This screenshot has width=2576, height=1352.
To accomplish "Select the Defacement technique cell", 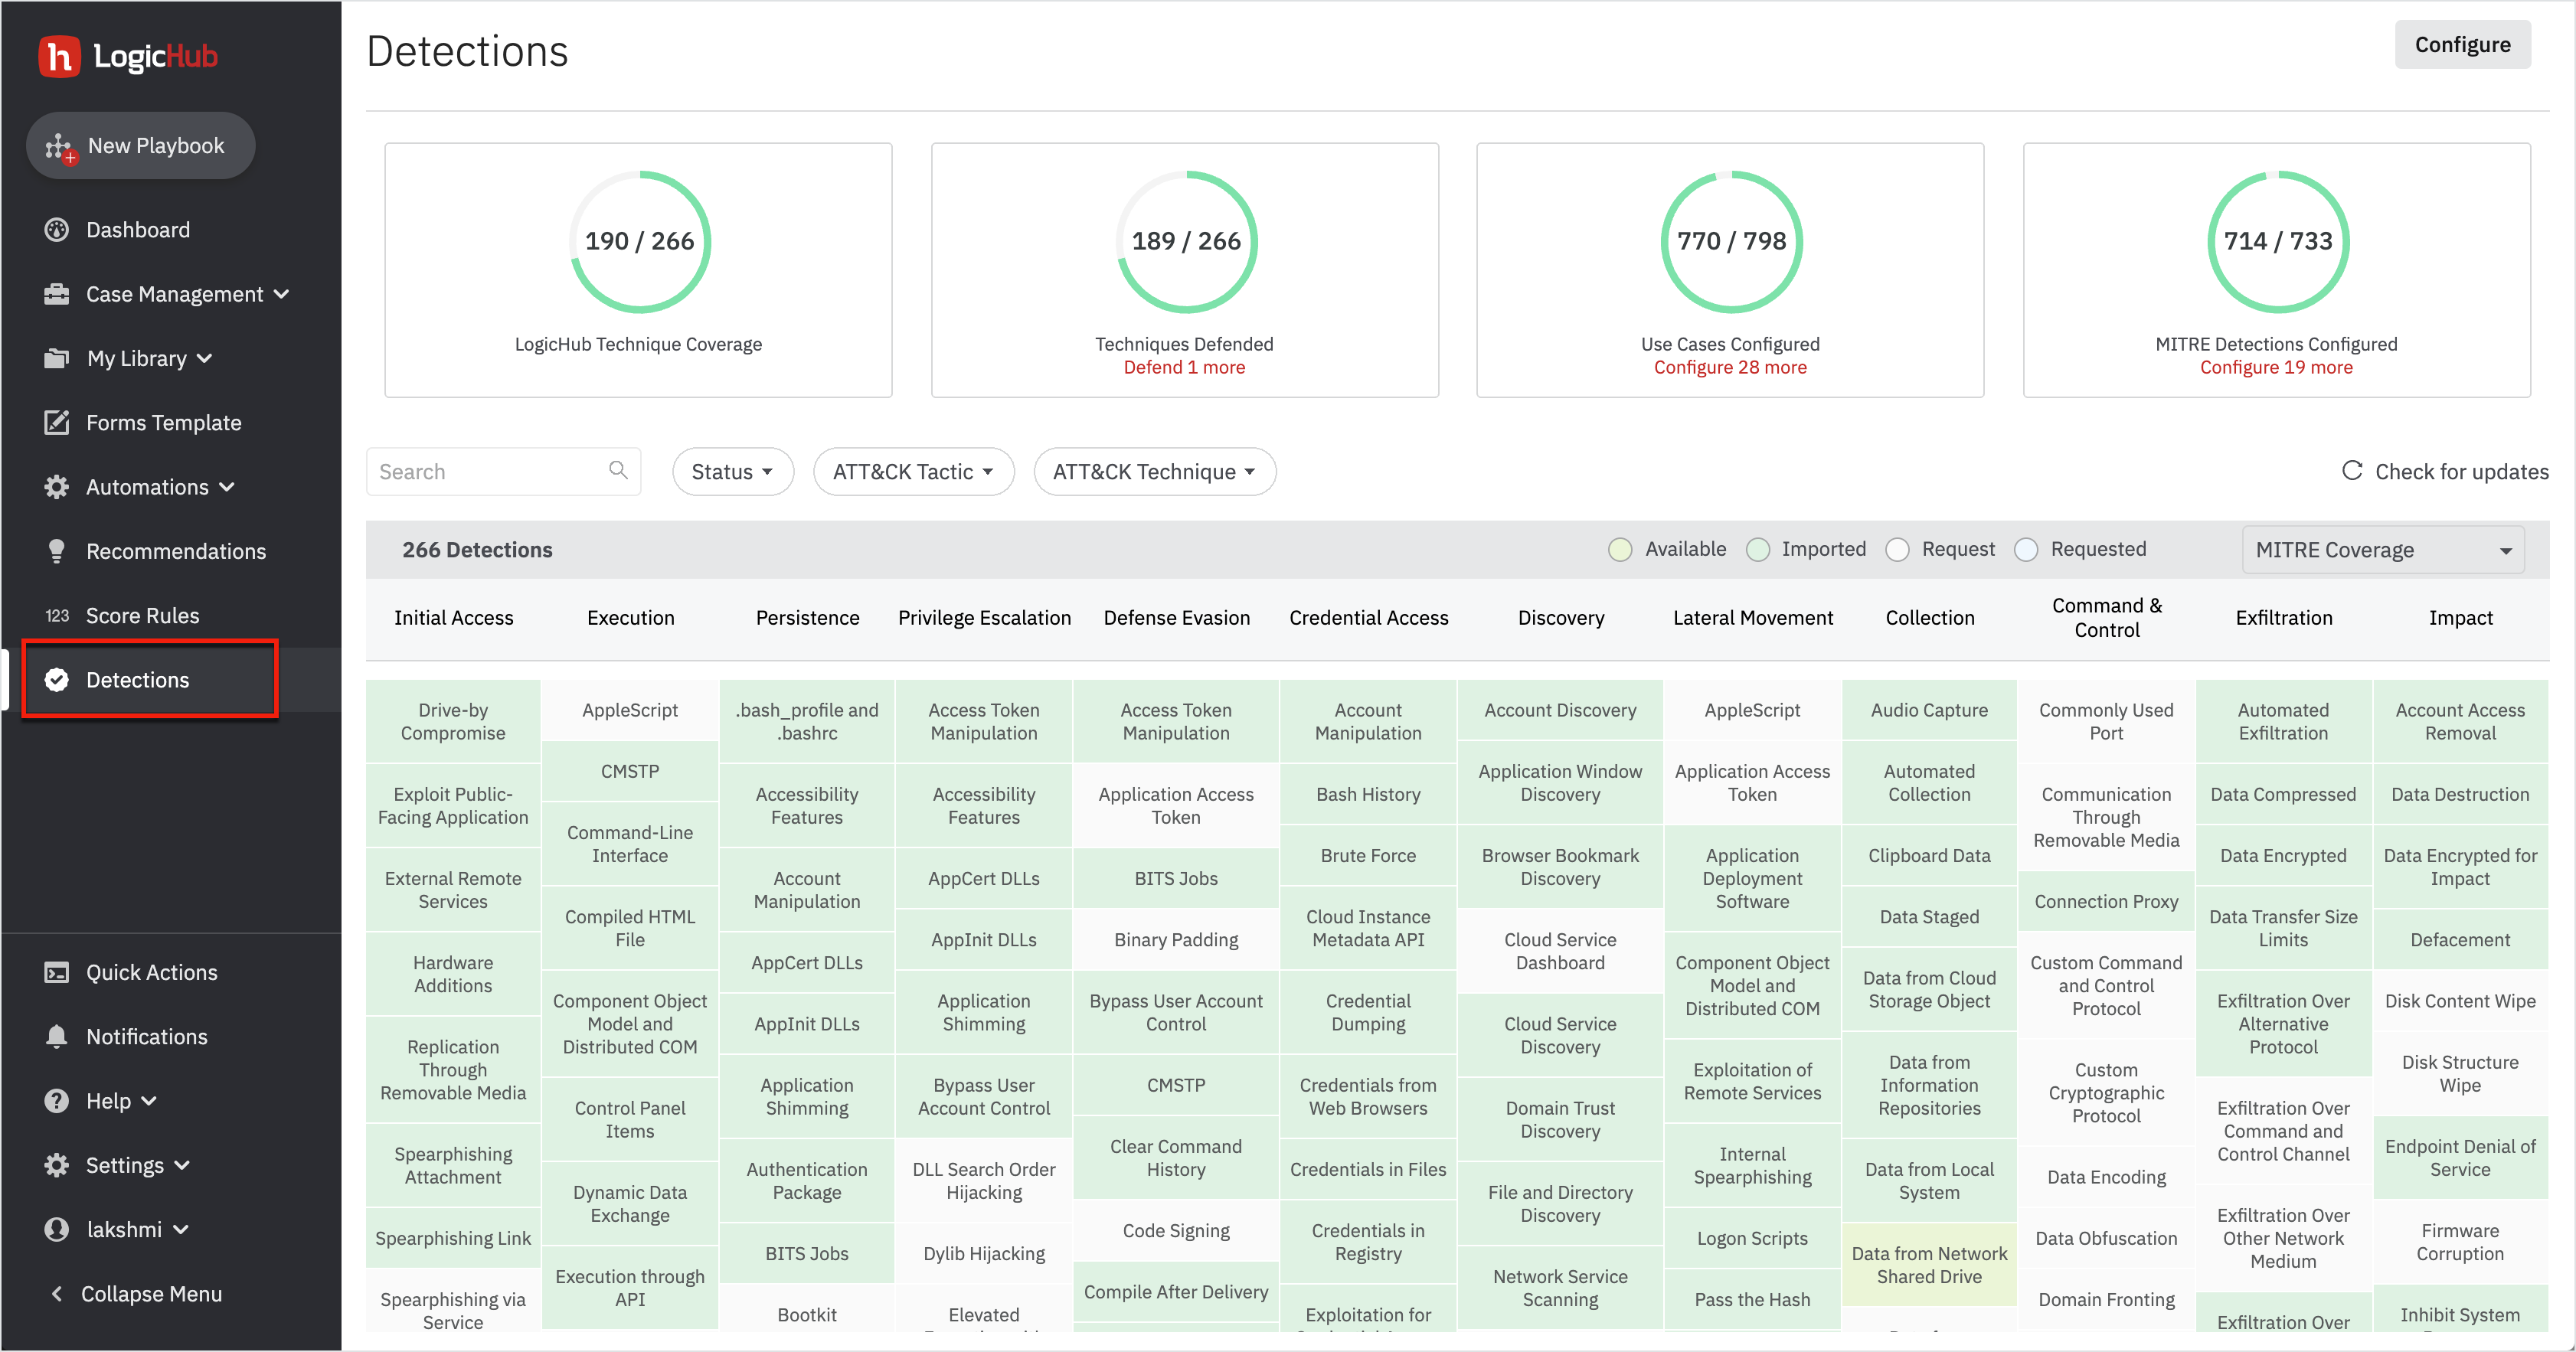I will coord(2460,940).
